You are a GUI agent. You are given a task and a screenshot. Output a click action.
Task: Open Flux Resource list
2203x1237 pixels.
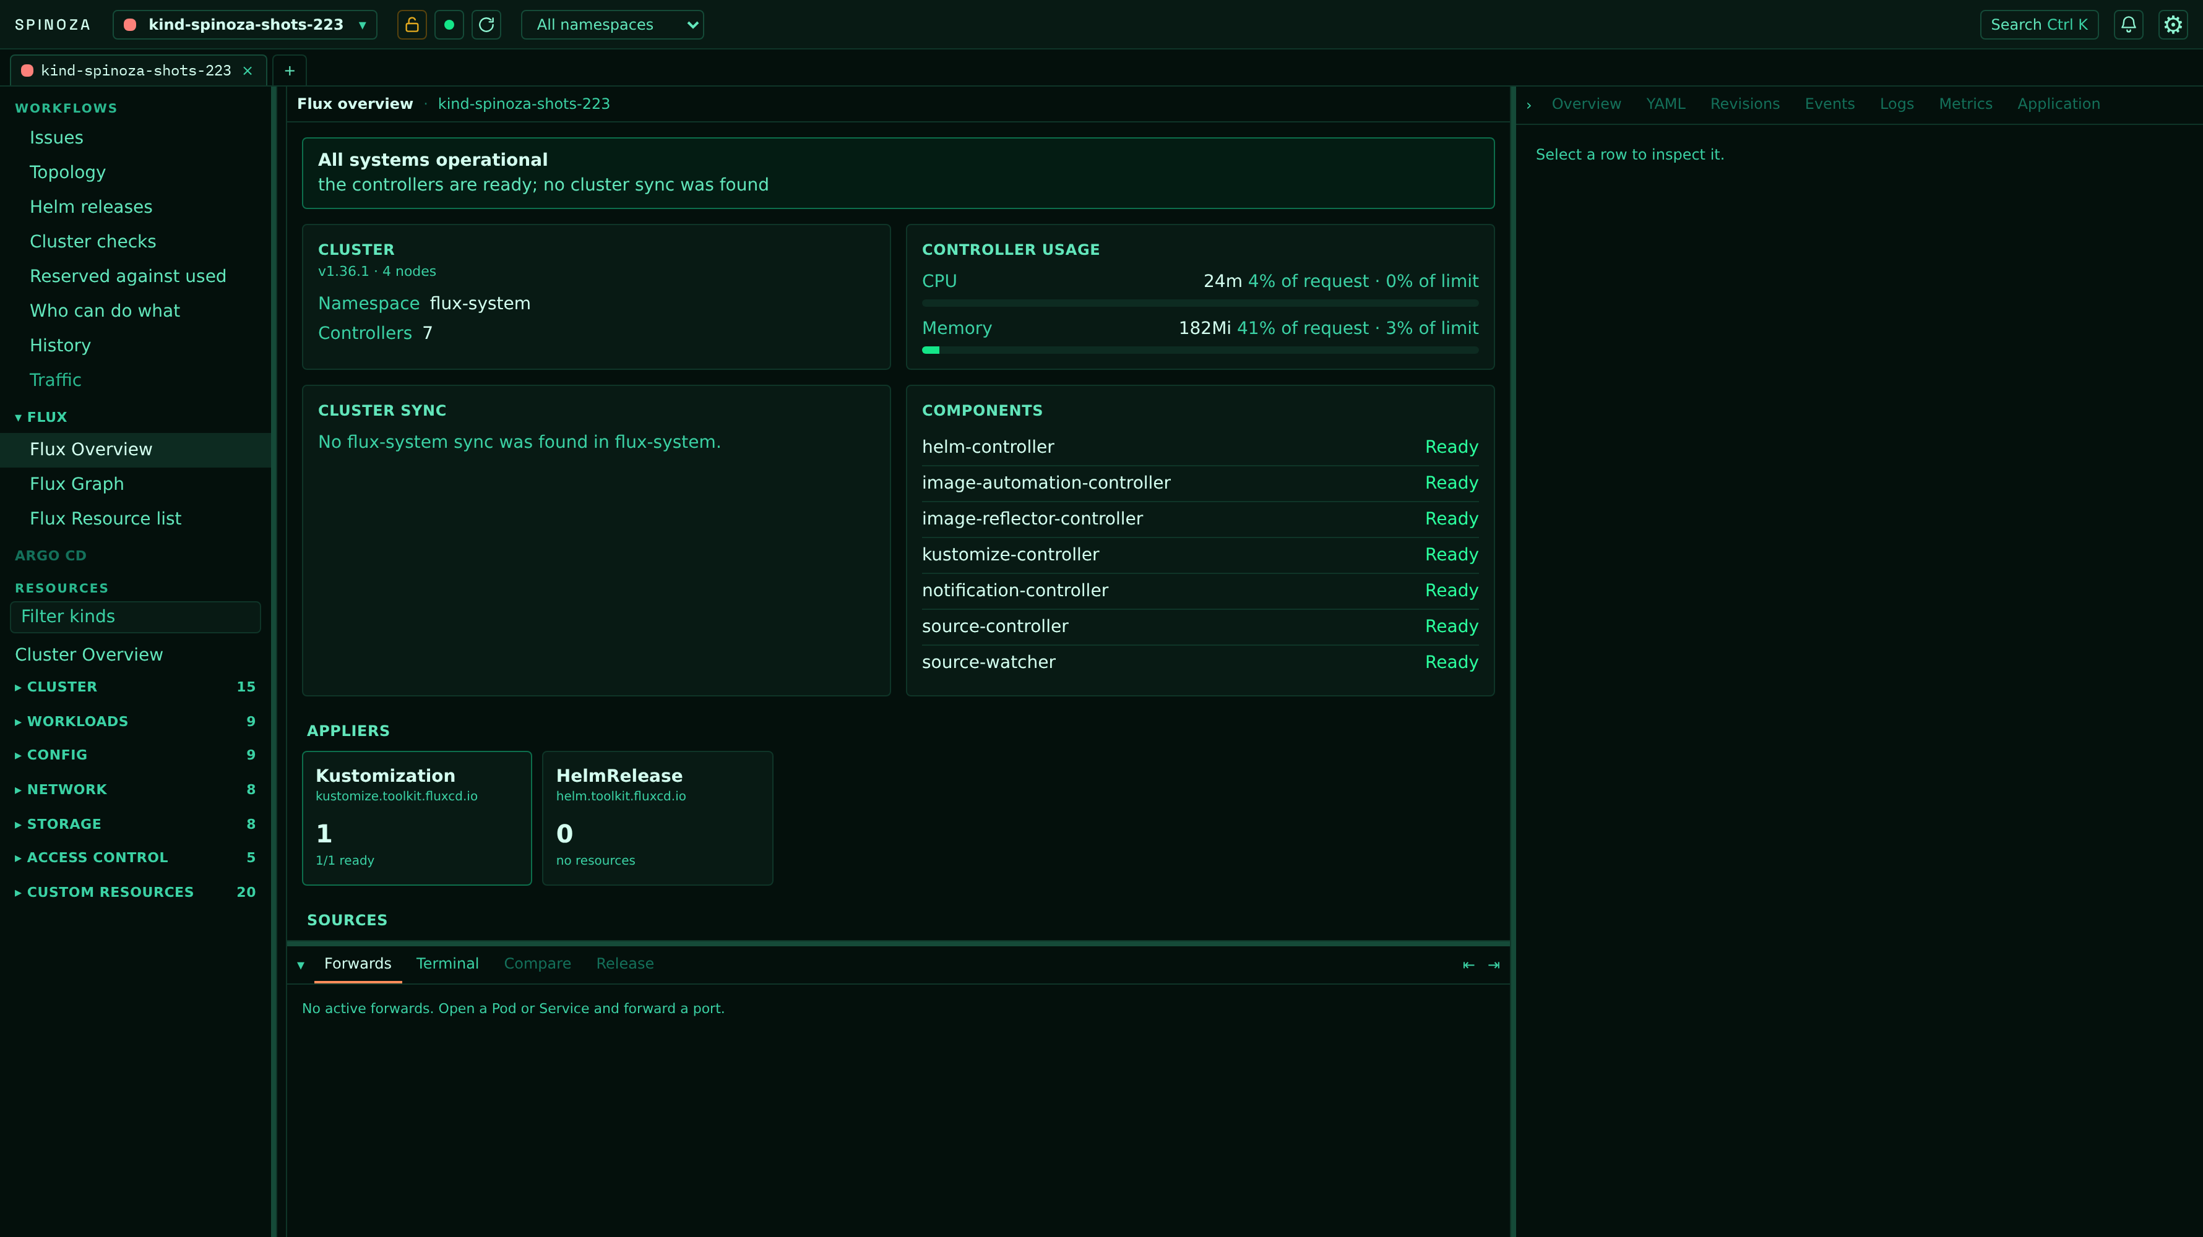coord(135,519)
